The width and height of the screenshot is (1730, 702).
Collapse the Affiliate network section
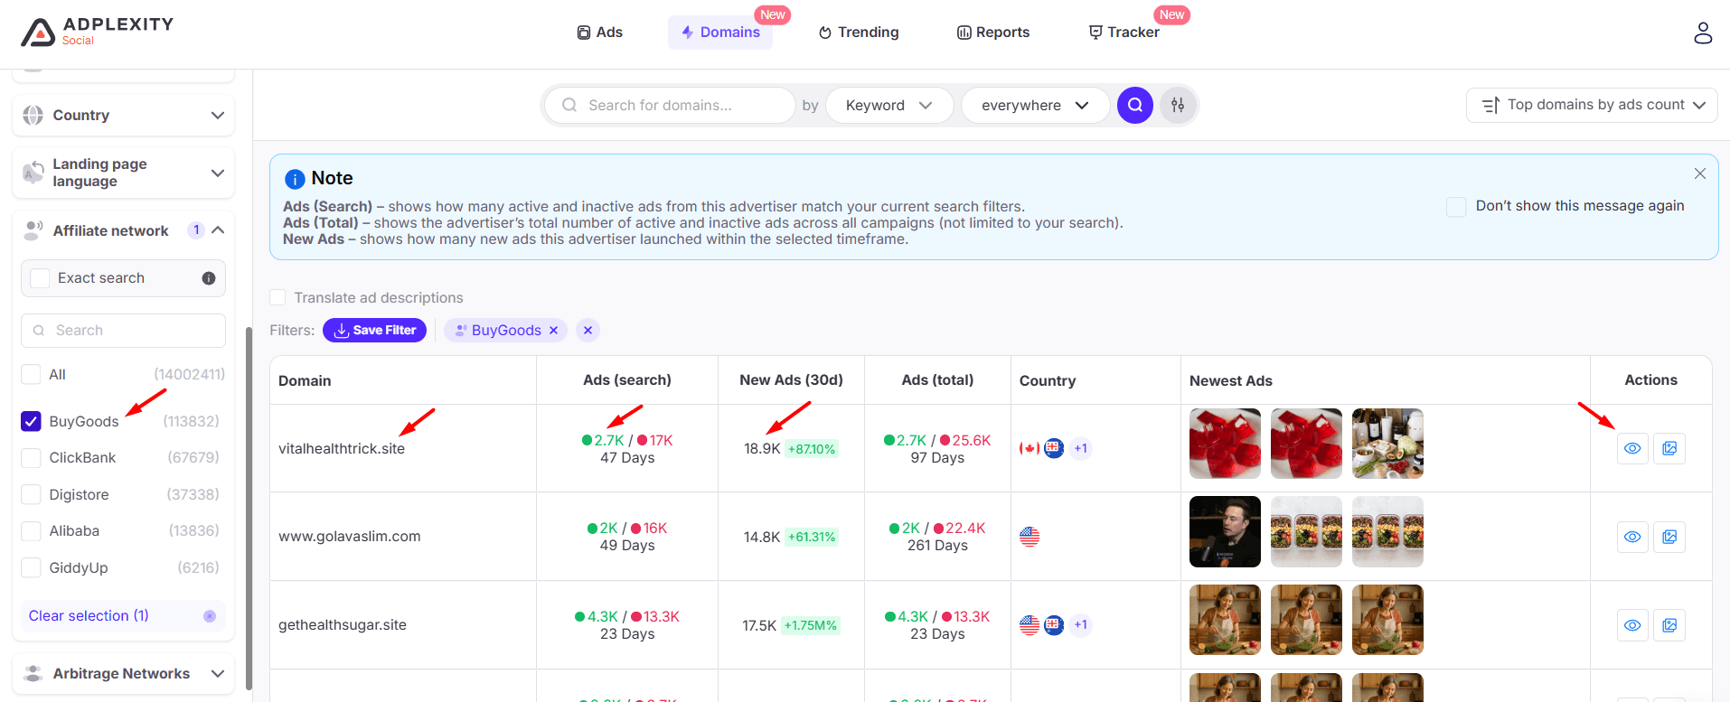218,230
